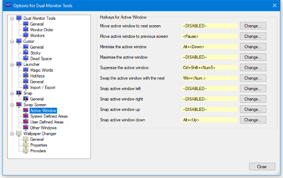The width and height of the screenshot is (283, 178).
Task: Click the Snap category icon
Action: [x=19, y=93]
